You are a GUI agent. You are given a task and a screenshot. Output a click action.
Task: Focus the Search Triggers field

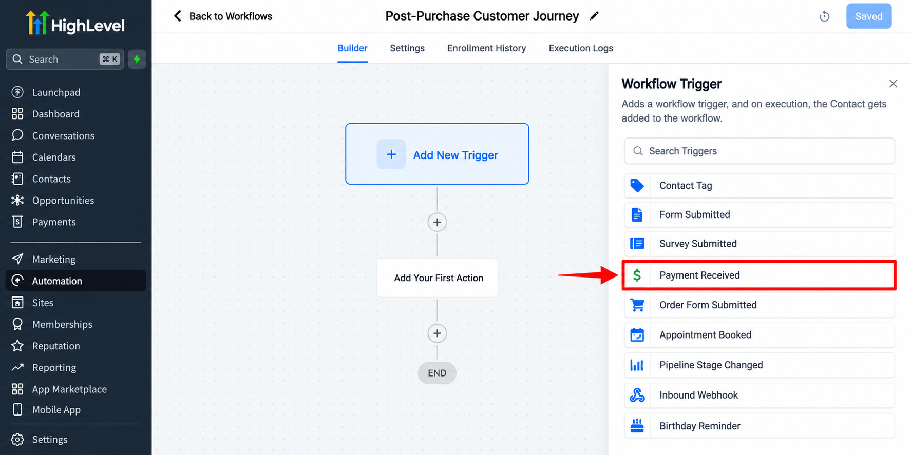[x=759, y=151]
